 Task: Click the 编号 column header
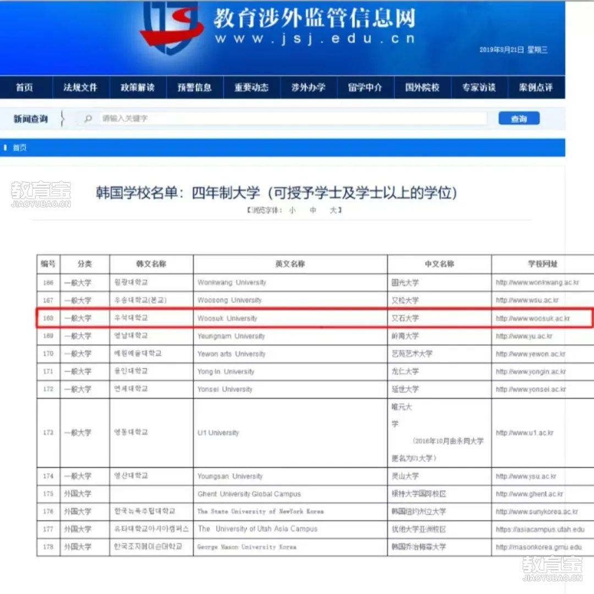click(48, 264)
